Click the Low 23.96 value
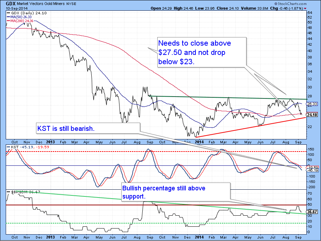This screenshot has height=241, width=321. (x=205, y=9)
